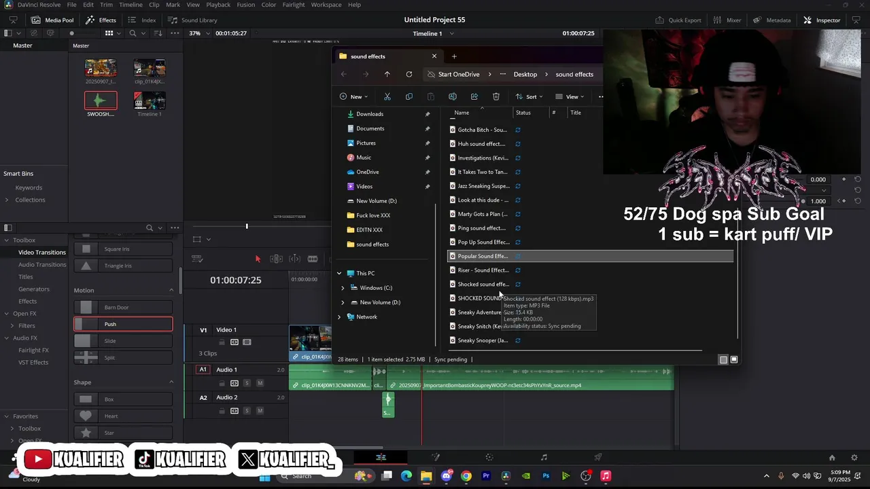Collapse the Audio FX tree item
The image size is (870, 489).
(x=7, y=338)
